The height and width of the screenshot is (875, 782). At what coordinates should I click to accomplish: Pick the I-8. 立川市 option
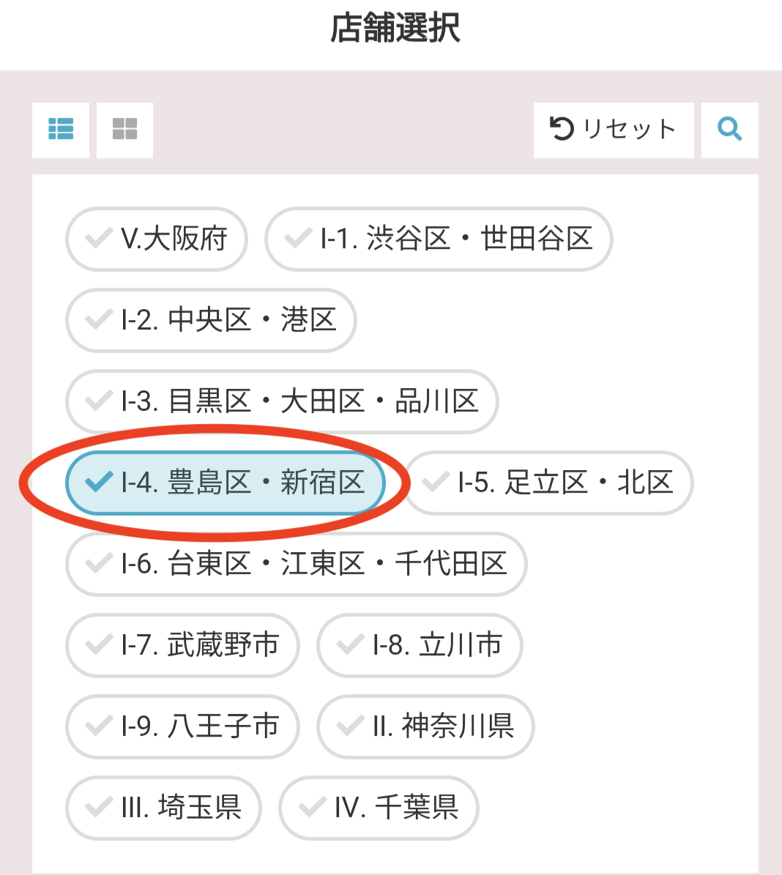click(420, 645)
